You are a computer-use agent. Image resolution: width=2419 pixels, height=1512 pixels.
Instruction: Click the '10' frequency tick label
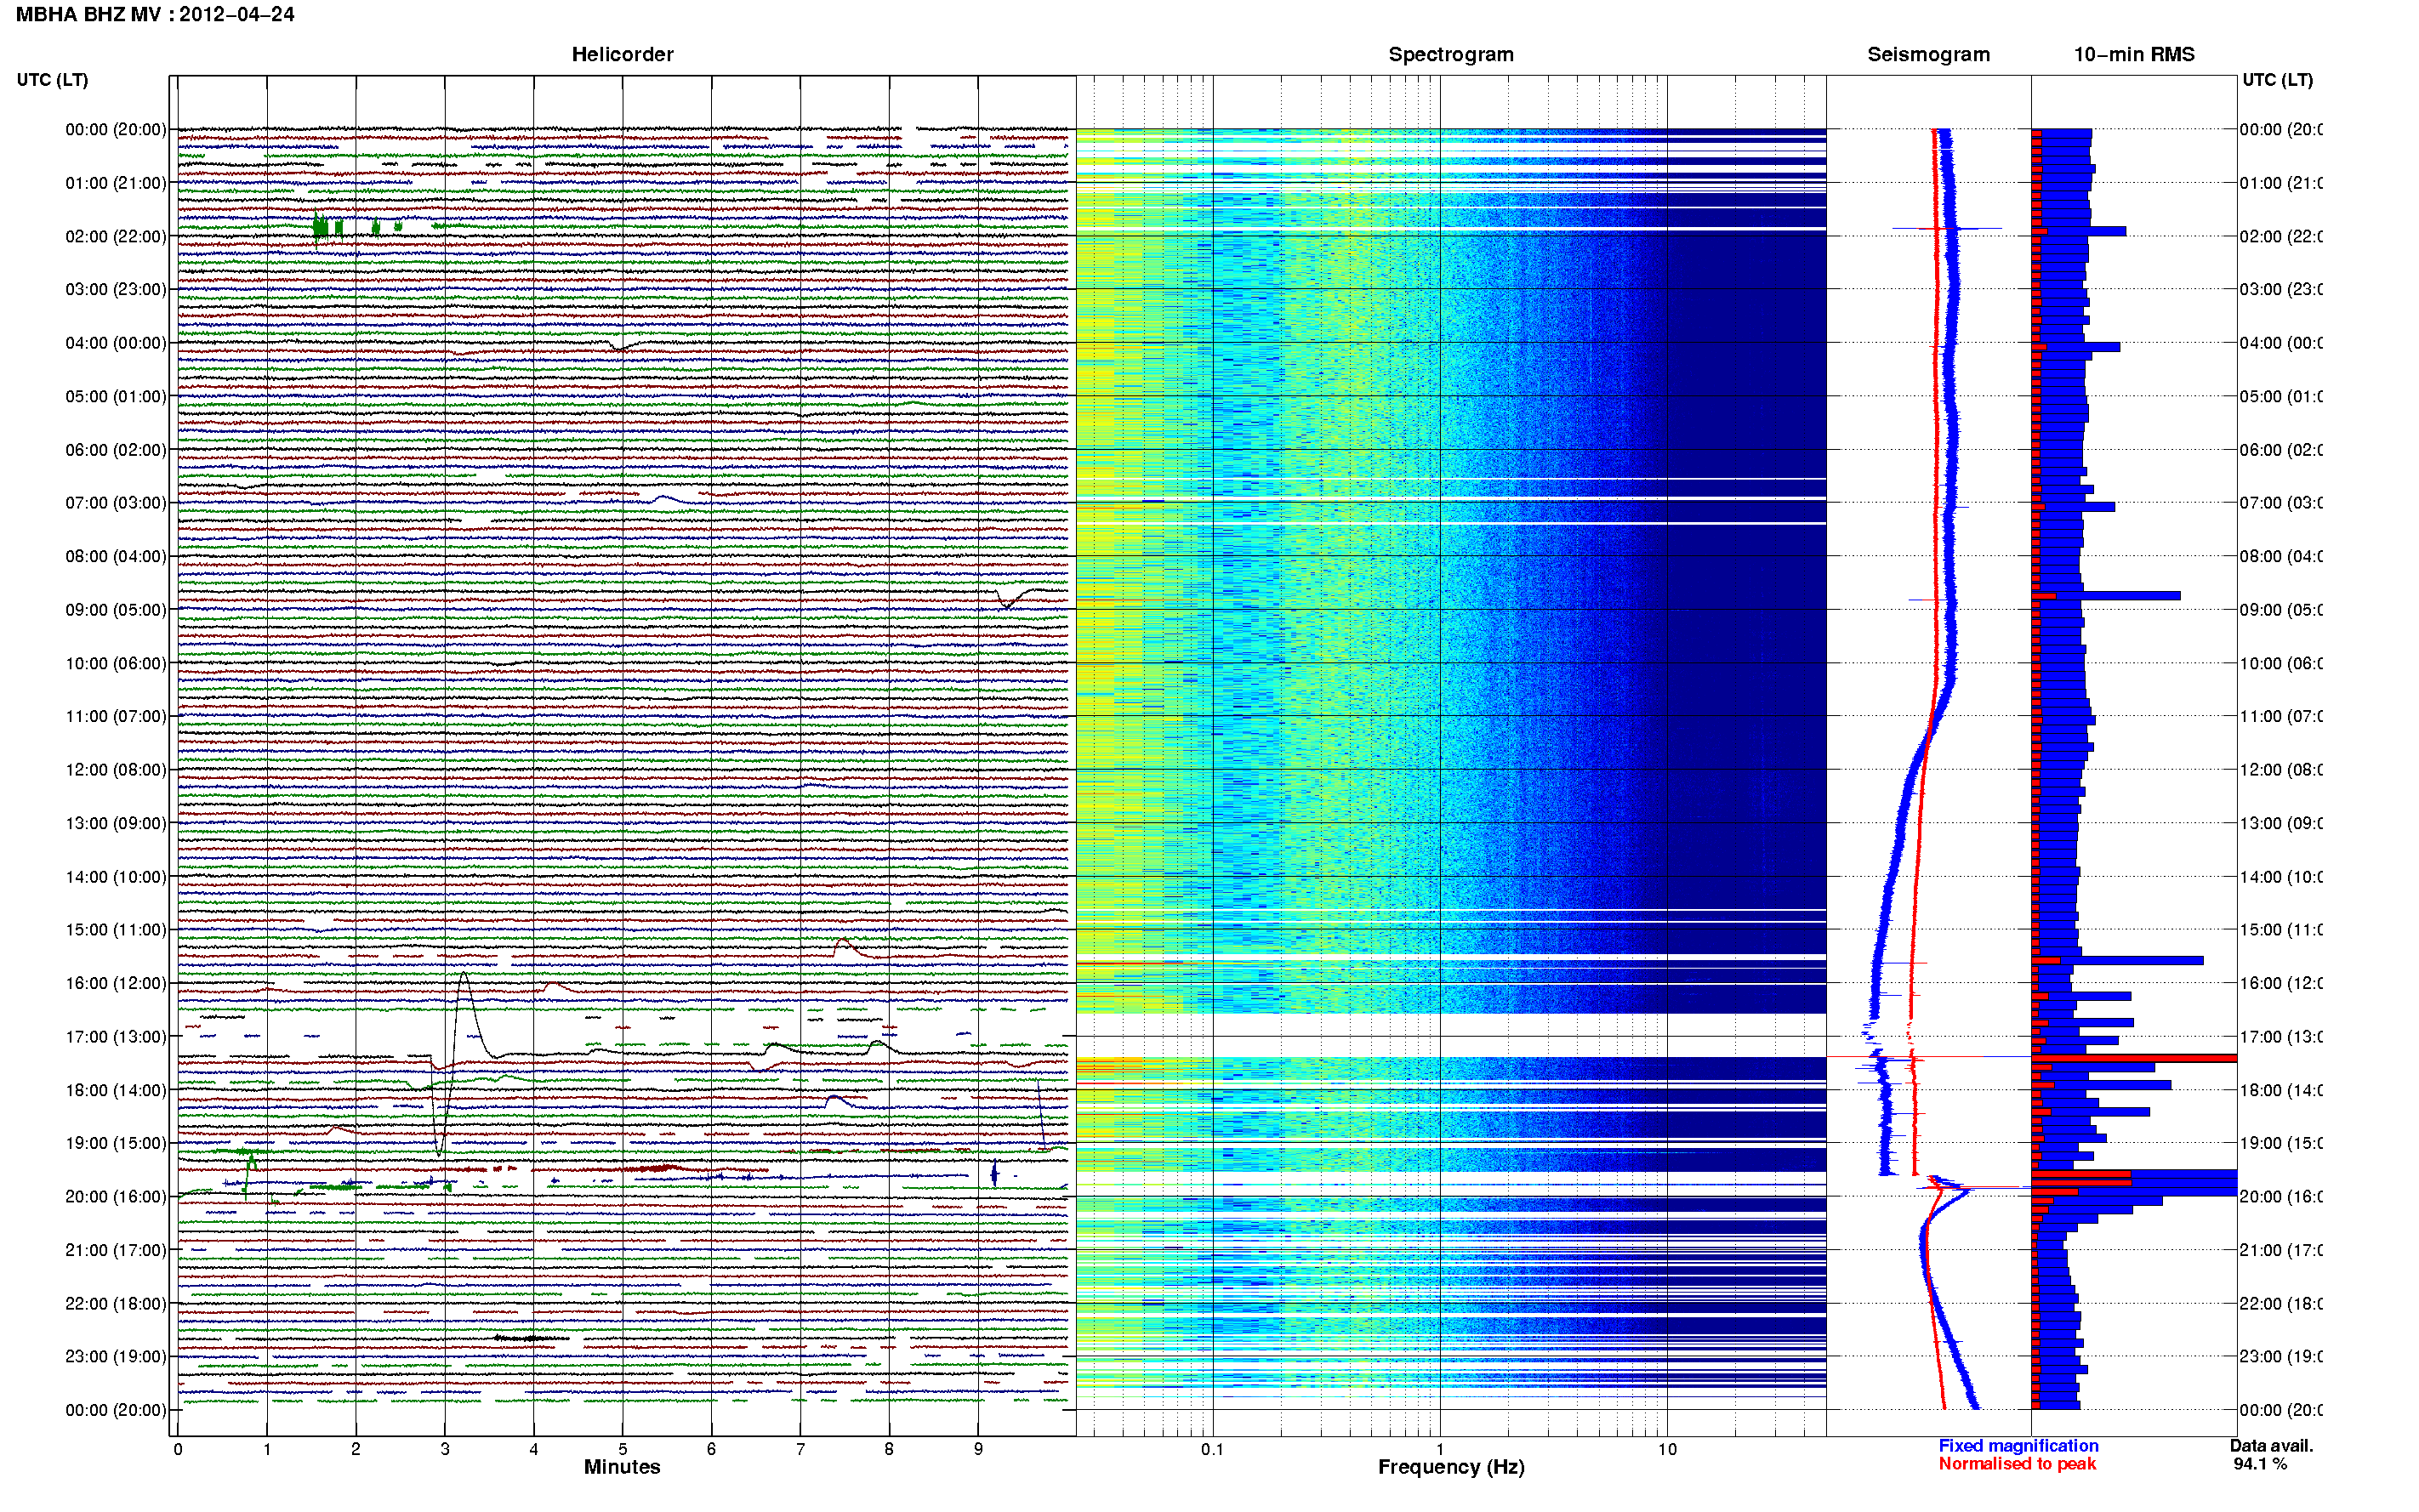point(1667,1449)
